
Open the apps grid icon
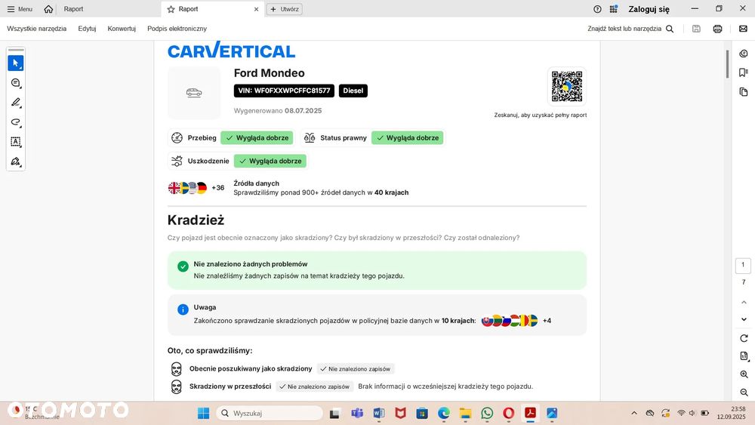tap(613, 9)
